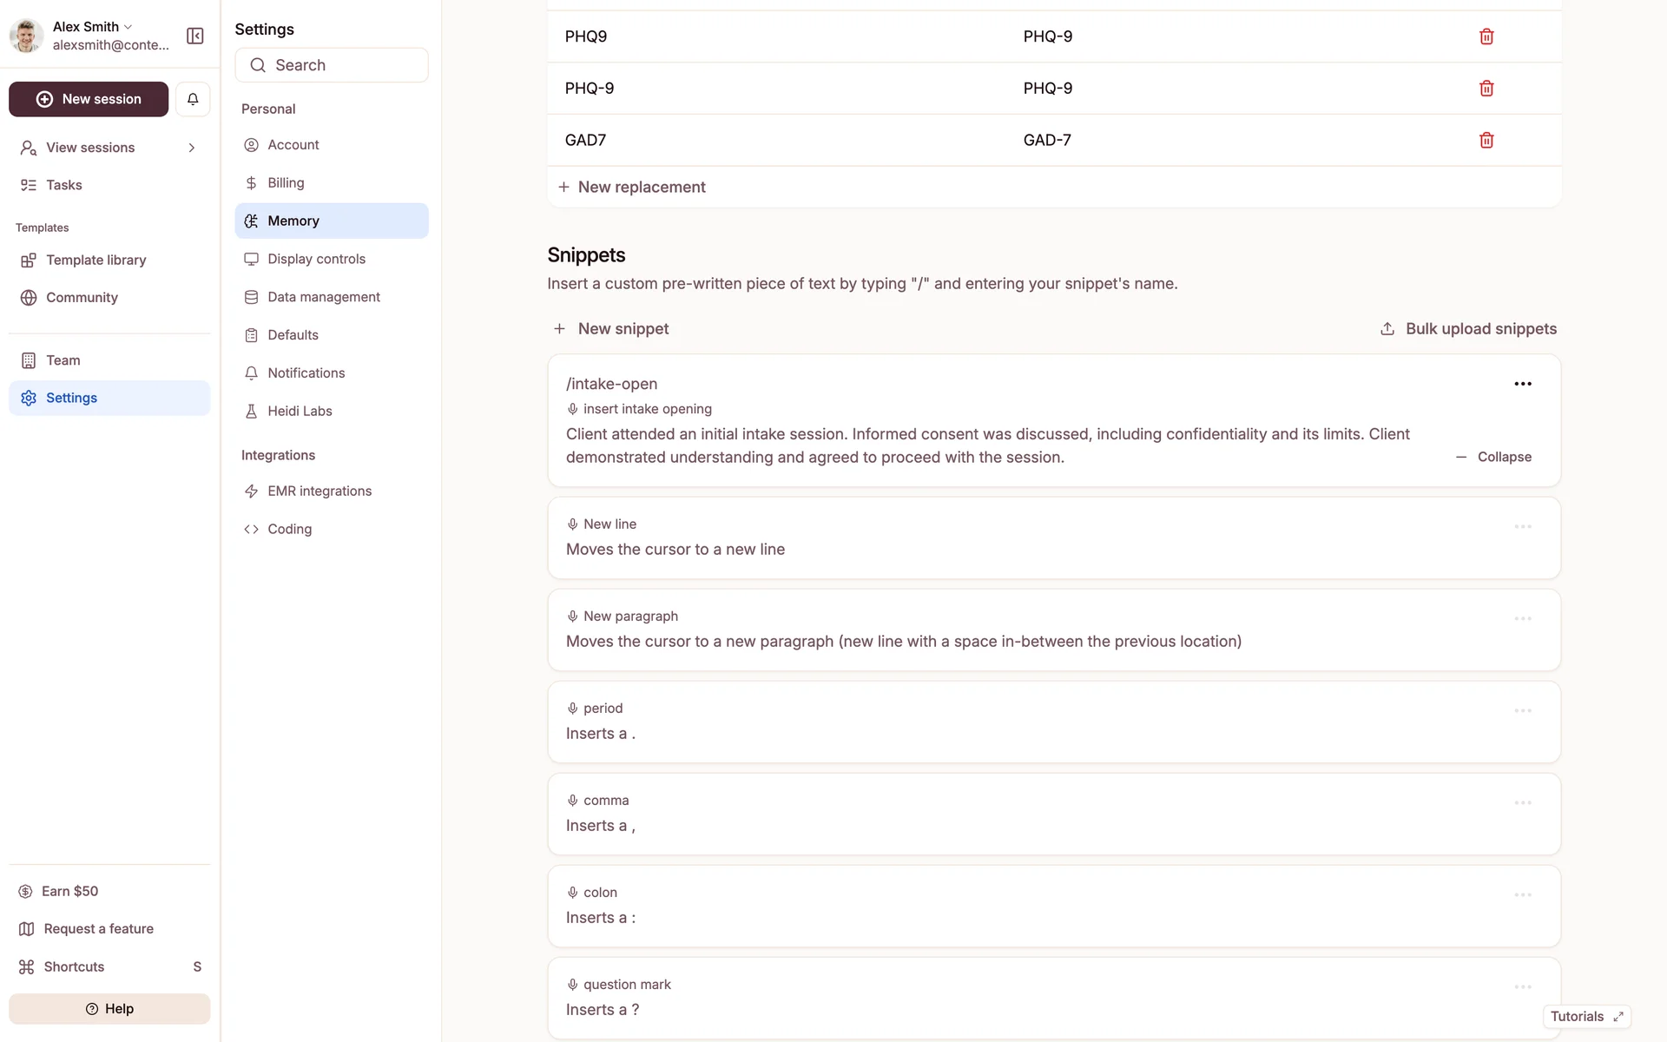Start a New session
The height and width of the screenshot is (1042, 1667).
89,99
